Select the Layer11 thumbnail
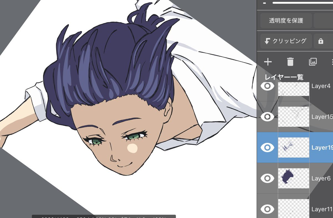 (294, 208)
